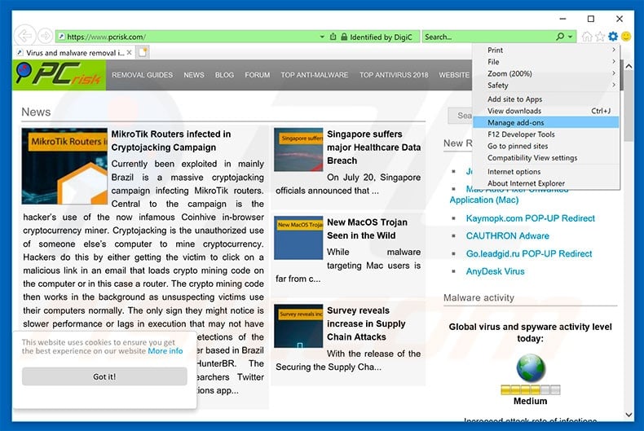
Task: Open TOP ANTIVIRUS 2018 navigation item
Action: click(x=394, y=75)
